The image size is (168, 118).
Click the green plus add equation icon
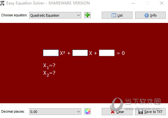pyautogui.click(x=87, y=15)
